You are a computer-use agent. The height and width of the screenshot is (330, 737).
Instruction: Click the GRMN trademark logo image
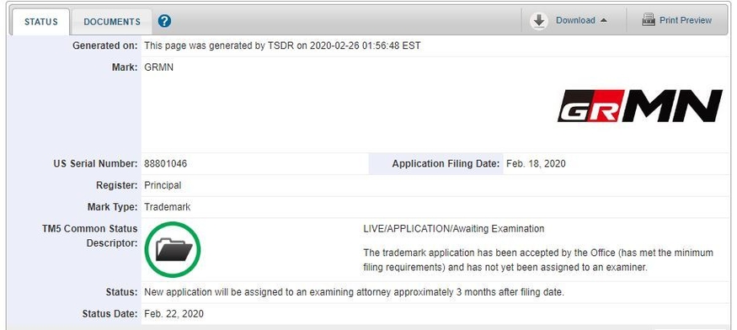pyautogui.click(x=639, y=106)
